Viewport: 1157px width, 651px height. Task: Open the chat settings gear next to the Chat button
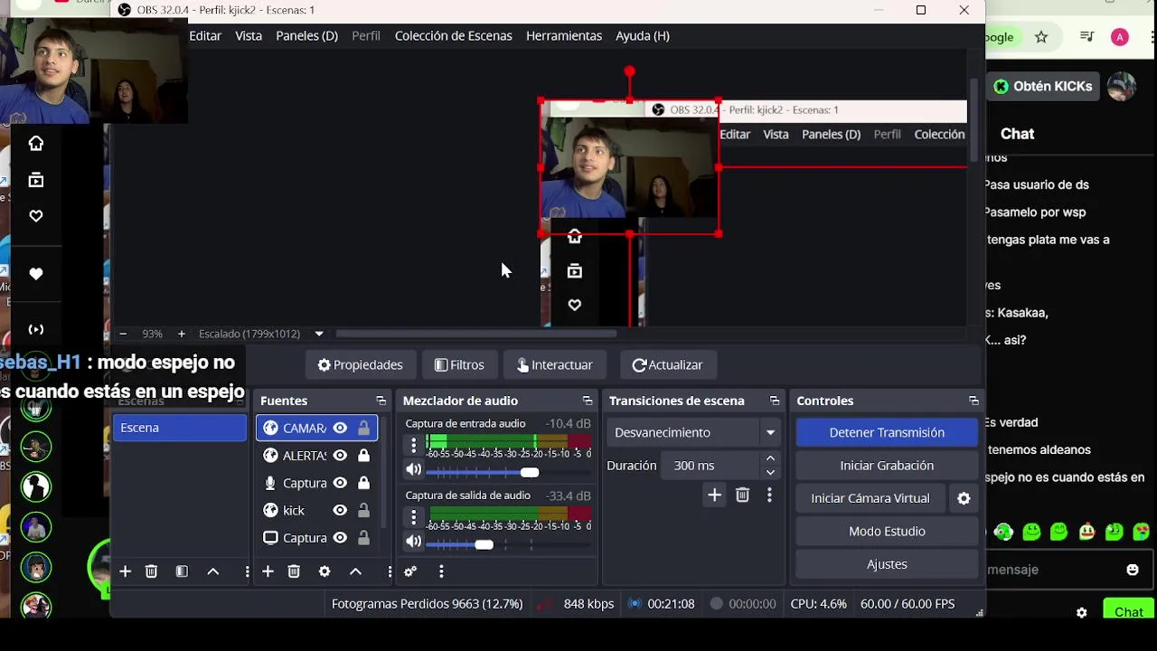pos(1082,612)
